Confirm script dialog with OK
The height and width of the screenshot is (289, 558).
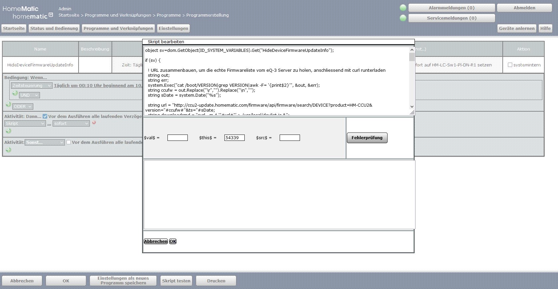(173, 241)
